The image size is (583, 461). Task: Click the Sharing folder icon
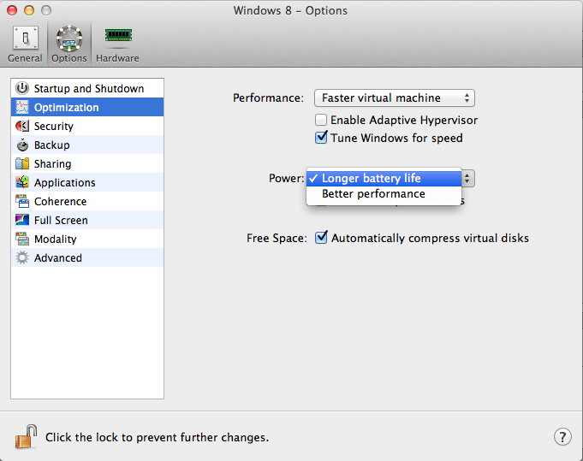click(x=22, y=164)
